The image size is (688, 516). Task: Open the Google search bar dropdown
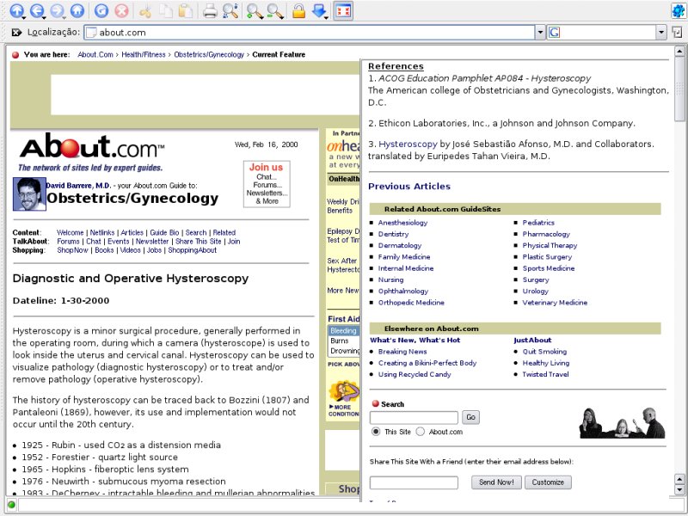click(x=661, y=33)
